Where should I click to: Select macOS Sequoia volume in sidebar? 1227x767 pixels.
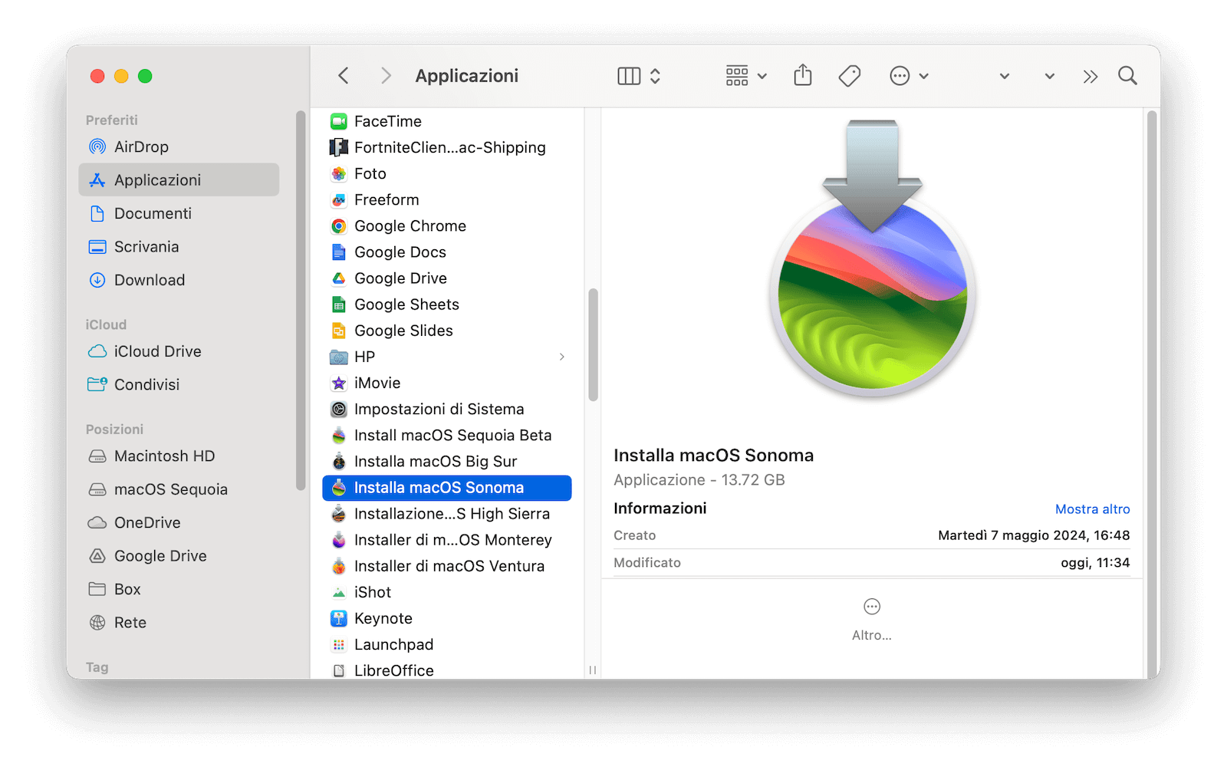(179, 489)
